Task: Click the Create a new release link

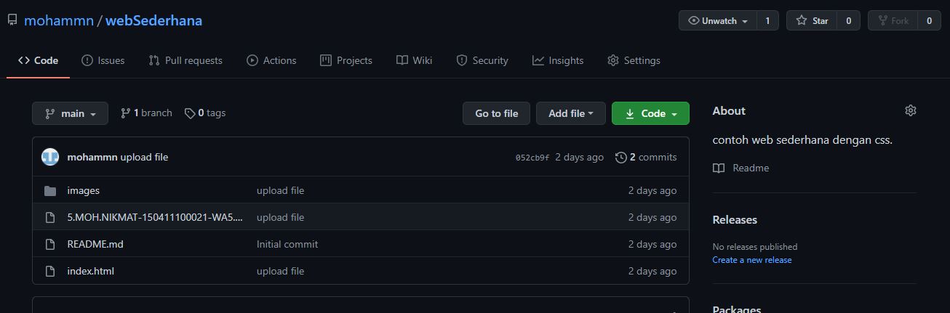Action: point(751,260)
